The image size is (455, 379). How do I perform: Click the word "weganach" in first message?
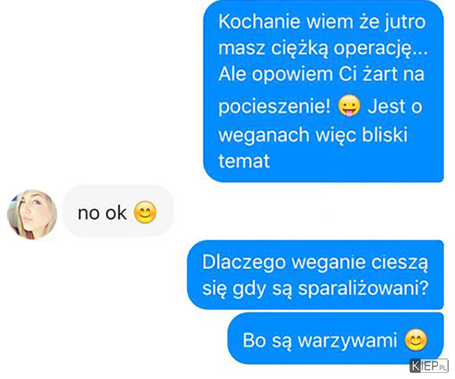coord(264,136)
